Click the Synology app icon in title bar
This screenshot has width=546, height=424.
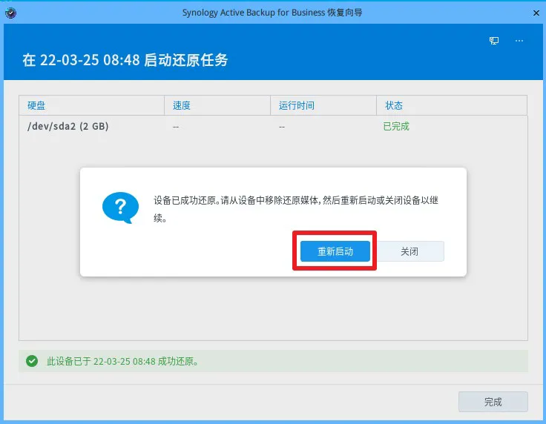click(11, 13)
